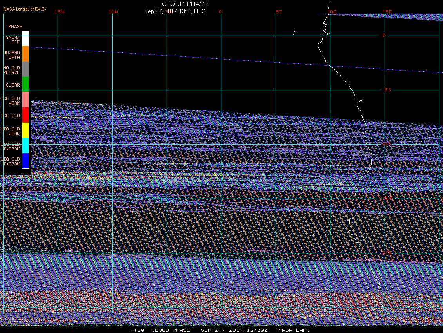Viewport: 443px width, 333px height.
Task: Click the "SNOW/ ICE" legend label
Action: 13,40
